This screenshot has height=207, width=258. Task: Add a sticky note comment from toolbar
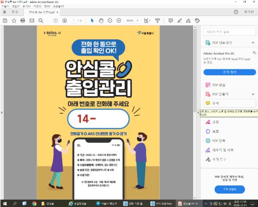171,20
